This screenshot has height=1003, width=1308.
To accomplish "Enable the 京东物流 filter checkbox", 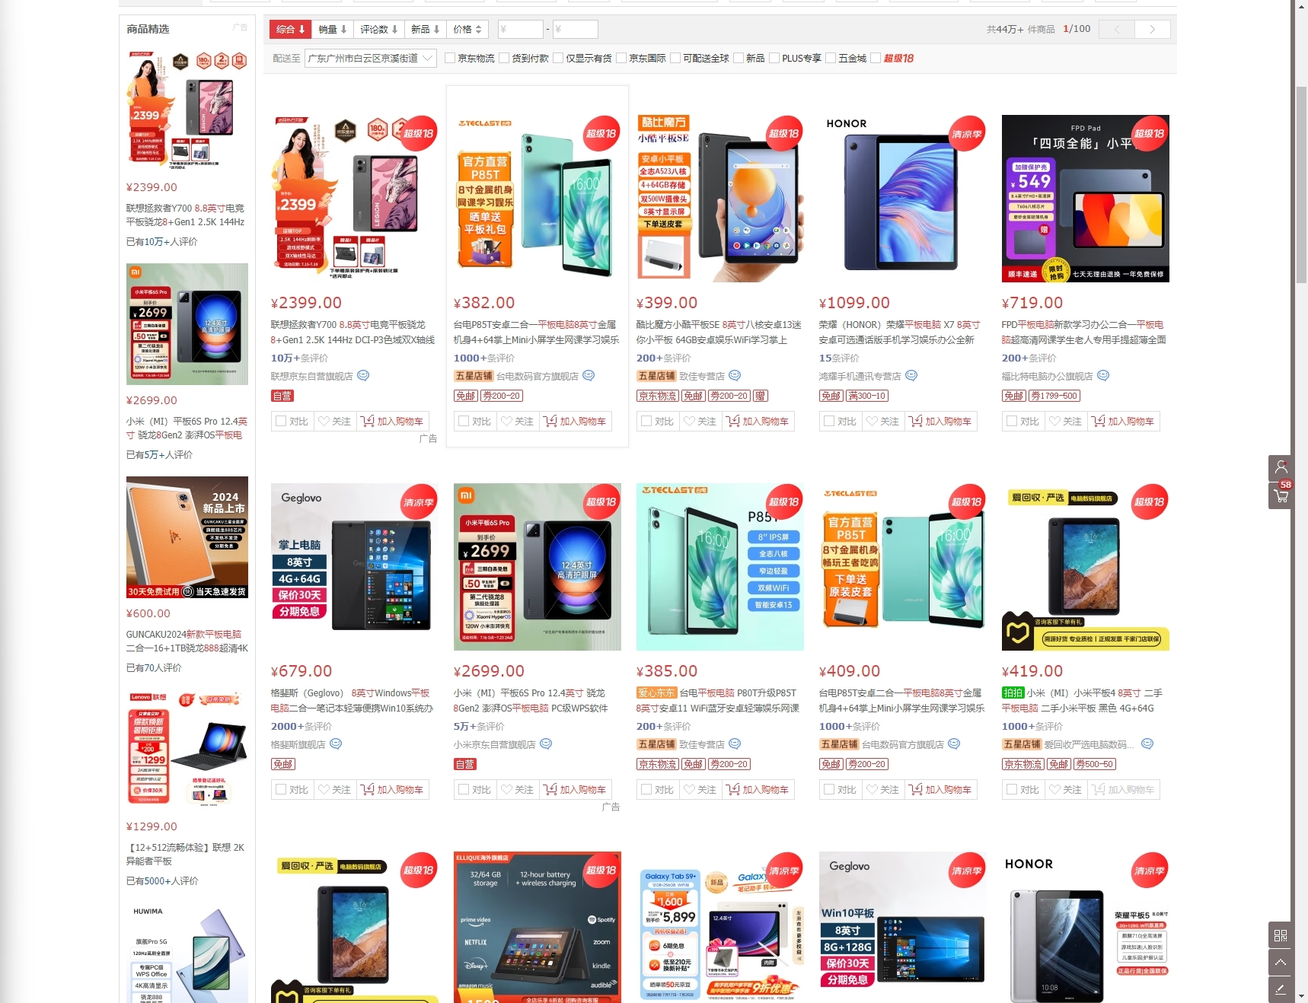I will tap(450, 58).
